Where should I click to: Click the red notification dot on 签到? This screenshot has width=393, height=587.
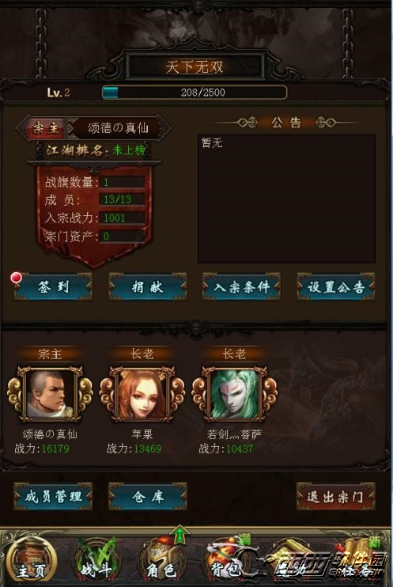pyautogui.click(x=16, y=278)
